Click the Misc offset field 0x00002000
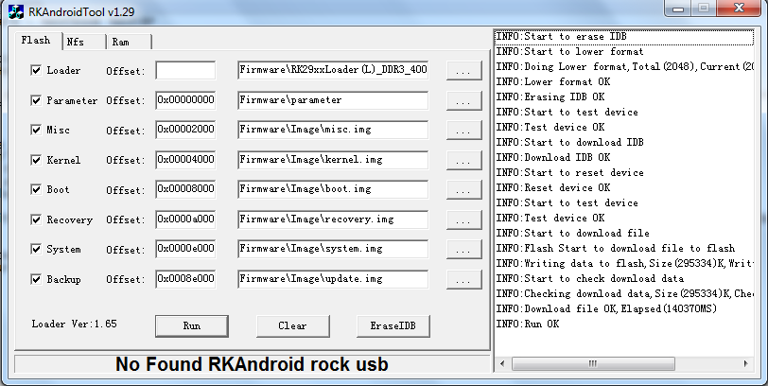This screenshot has width=768, height=386. click(x=185, y=130)
